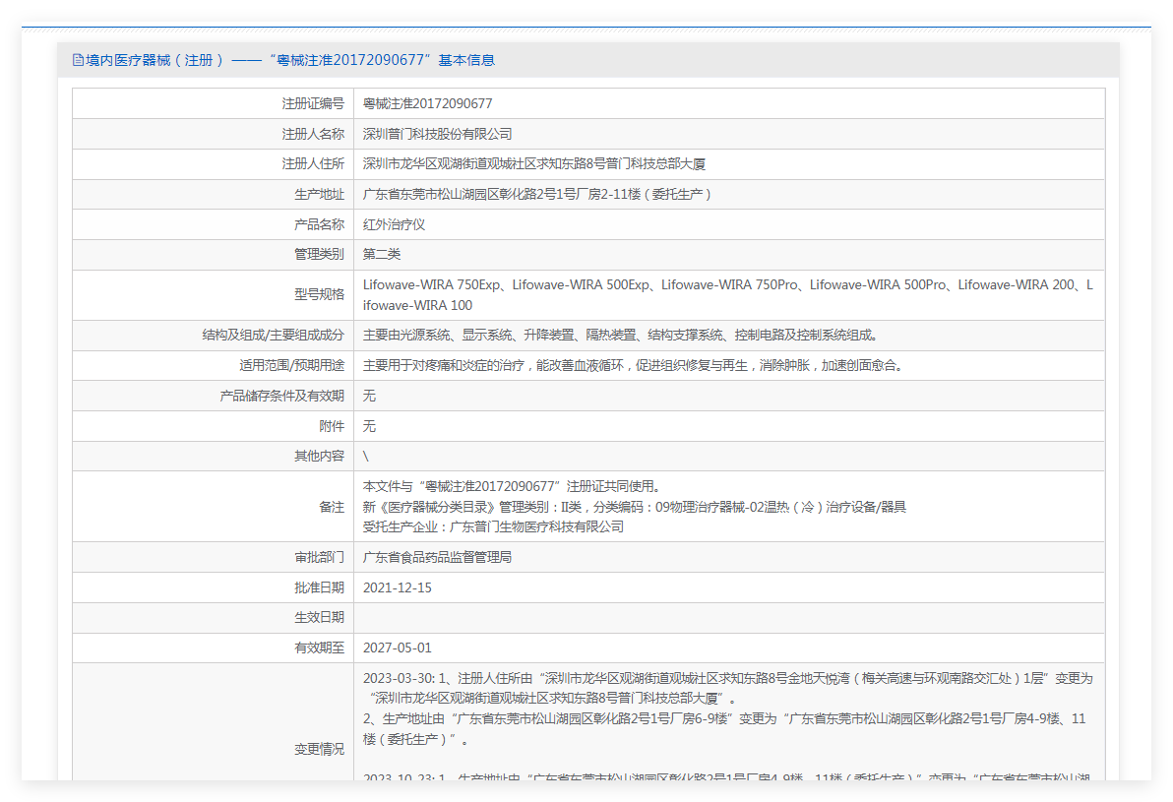The image size is (1173, 802).
Task: Click the 其他内容 row label
Action: tap(319, 456)
